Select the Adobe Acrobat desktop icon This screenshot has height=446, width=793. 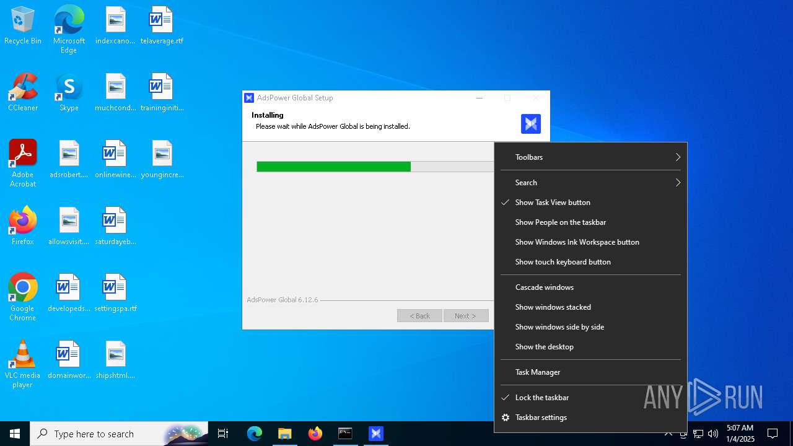pyautogui.click(x=23, y=164)
